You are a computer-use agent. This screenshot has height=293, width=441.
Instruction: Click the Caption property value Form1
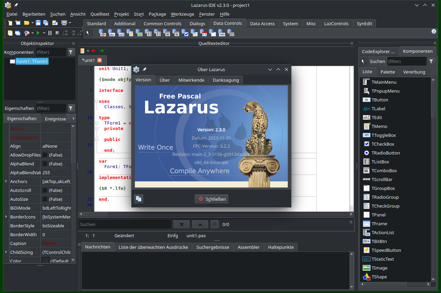pyautogui.click(x=49, y=243)
